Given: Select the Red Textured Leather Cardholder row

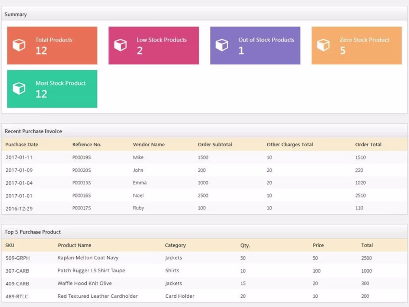Looking at the screenshot, I should coord(97,296).
